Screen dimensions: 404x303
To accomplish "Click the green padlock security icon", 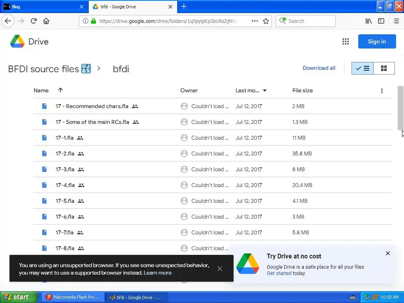I will coord(94,21).
